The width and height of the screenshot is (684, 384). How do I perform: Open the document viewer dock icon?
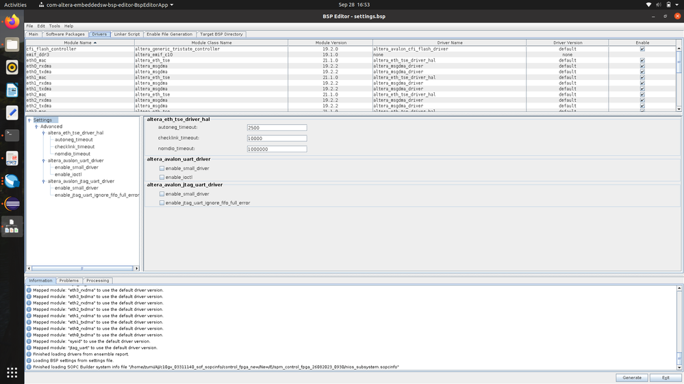pyautogui.click(x=12, y=158)
